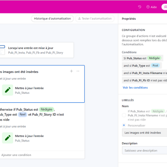Image resolution: width=167 pixels, height=167 pixels.
Task: Open the Aide help menu
Action: (152, 7)
